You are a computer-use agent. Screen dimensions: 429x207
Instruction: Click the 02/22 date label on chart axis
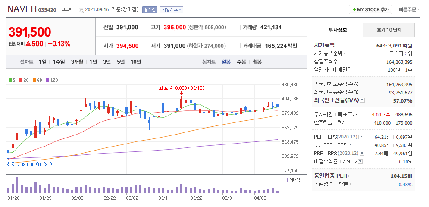(x=110, y=198)
